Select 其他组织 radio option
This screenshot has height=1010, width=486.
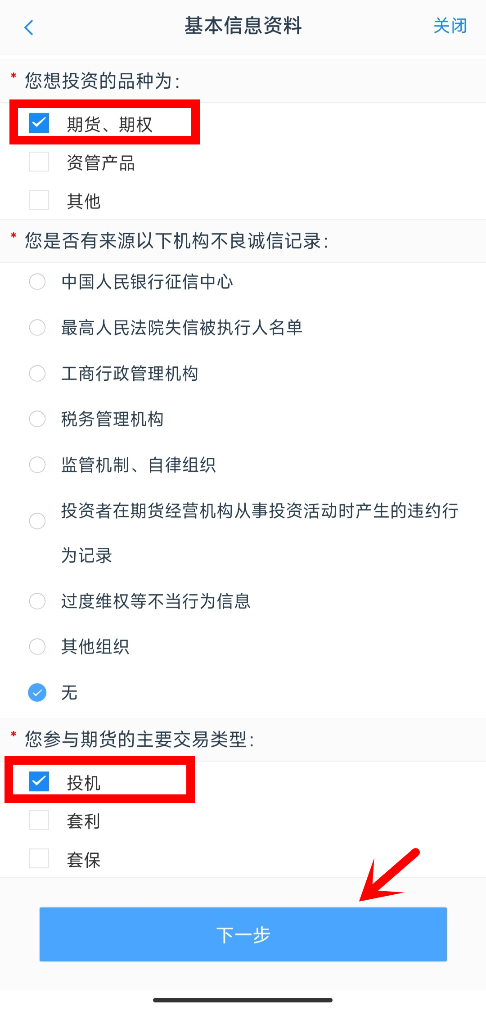[x=37, y=647]
